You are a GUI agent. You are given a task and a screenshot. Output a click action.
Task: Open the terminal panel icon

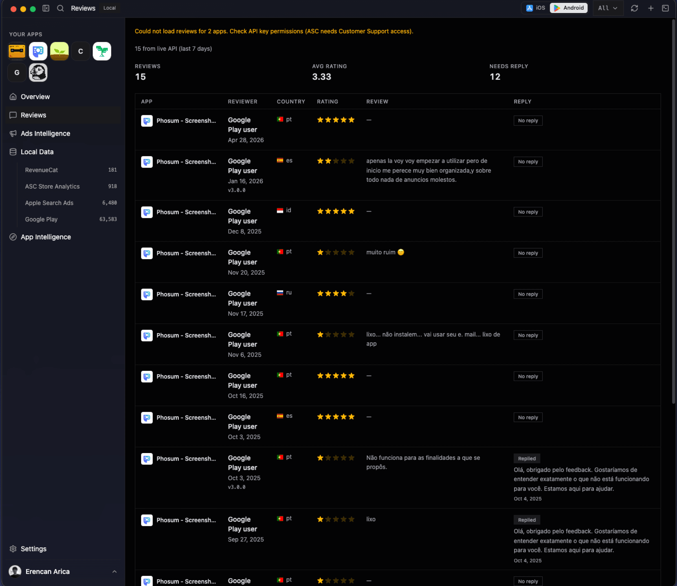pyautogui.click(x=665, y=8)
